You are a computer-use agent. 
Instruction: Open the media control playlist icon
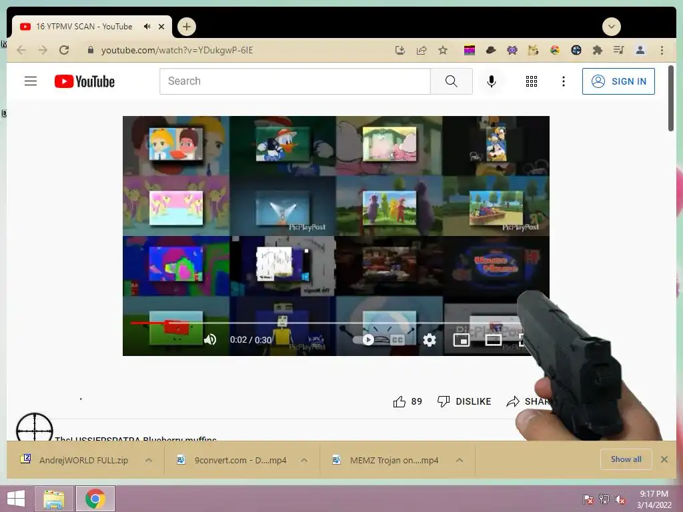618,50
